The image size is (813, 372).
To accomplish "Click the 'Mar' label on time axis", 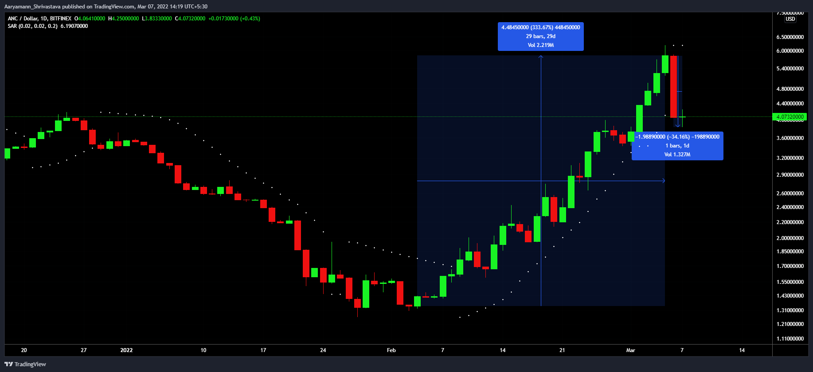I will tap(630, 350).
